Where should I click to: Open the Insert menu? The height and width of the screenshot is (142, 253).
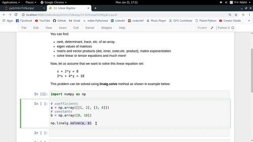coord(62,28)
